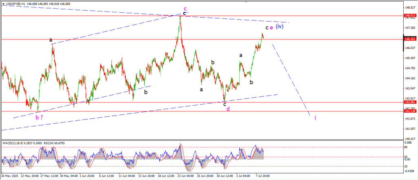
Task: Click the pink 'd' wave label
Action: [x=228, y=109]
